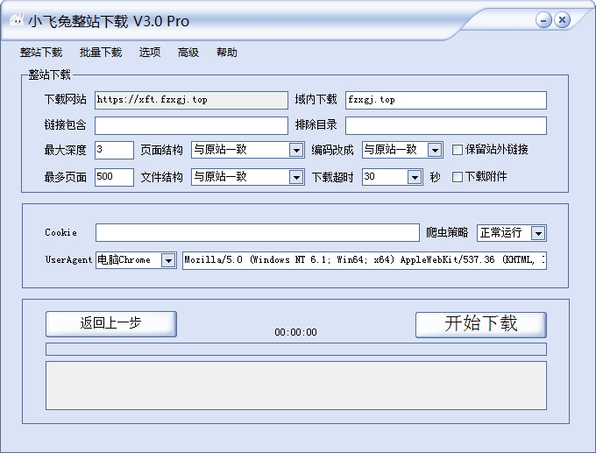Open the 整站下载 menu

pyautogui.click(x=41, y=53)
